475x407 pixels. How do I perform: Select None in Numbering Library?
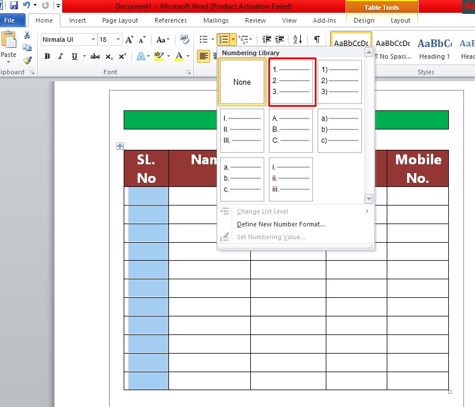[x=242, y=82]
